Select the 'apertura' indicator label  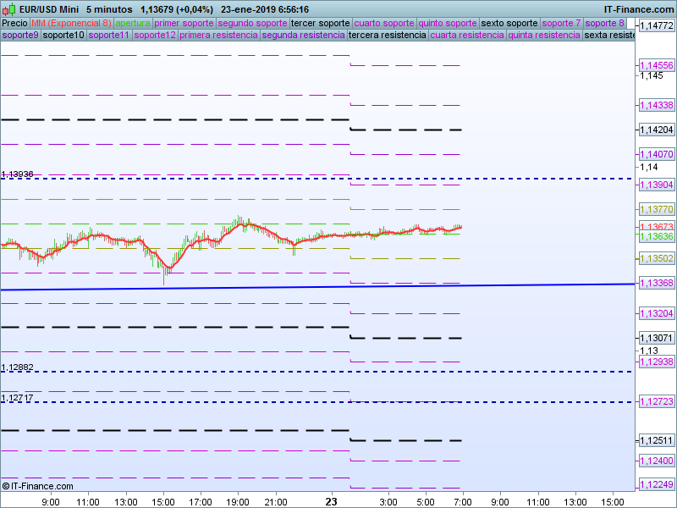pos(133,23)
